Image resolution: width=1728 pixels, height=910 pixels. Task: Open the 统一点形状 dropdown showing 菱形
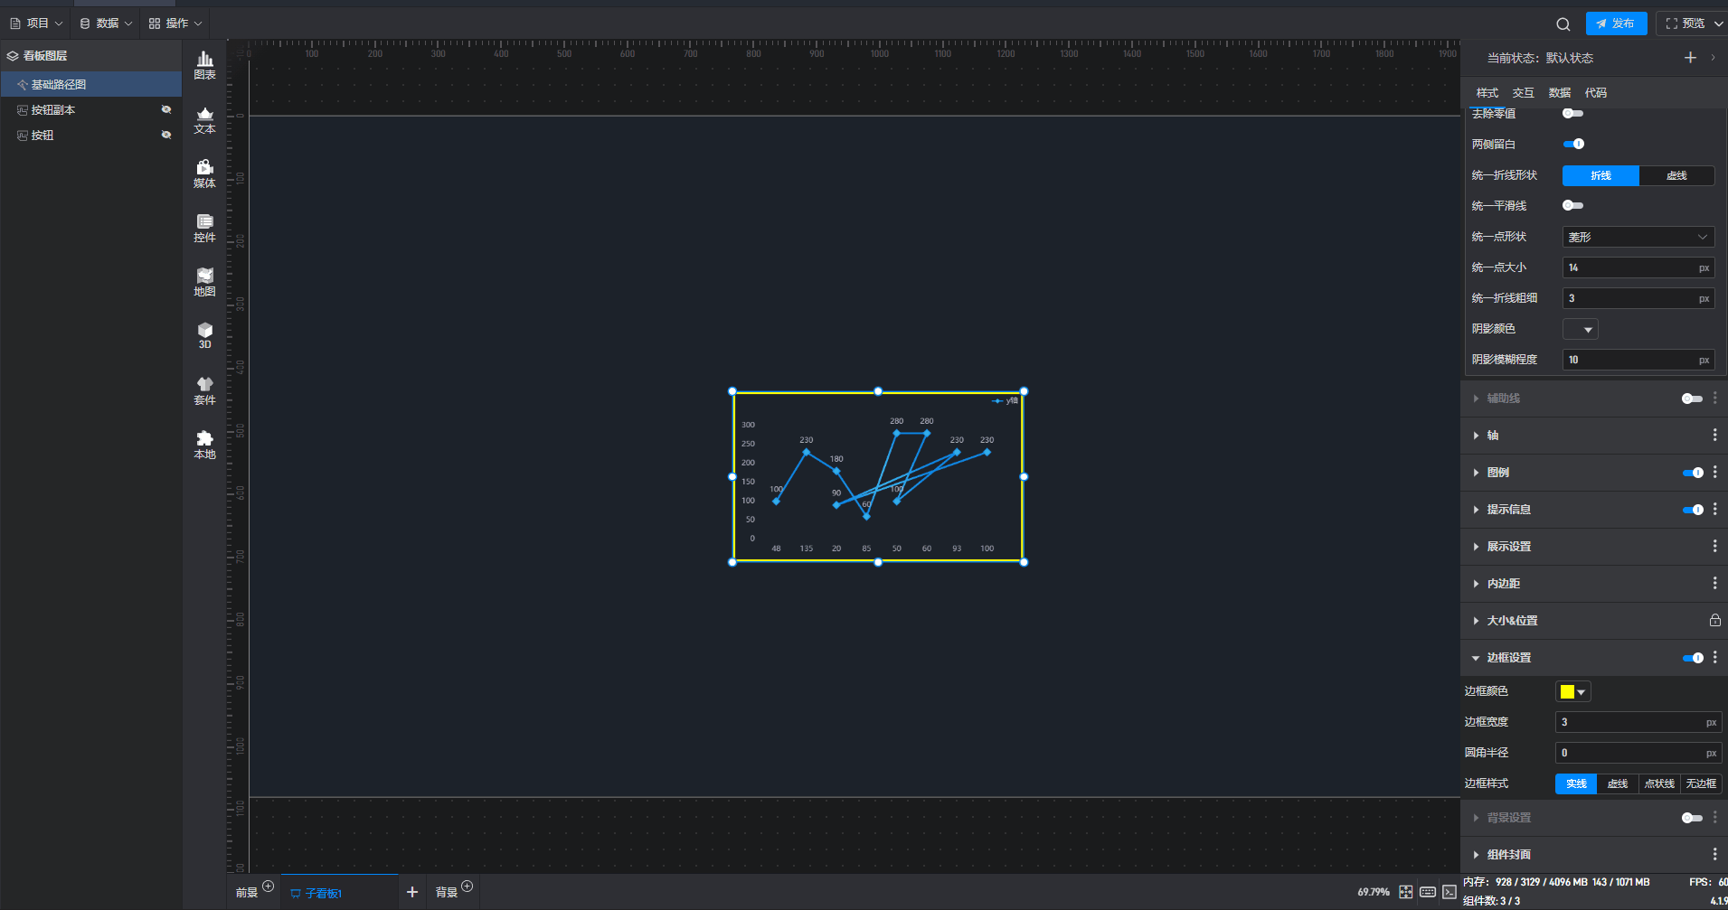click(1638, 237)
